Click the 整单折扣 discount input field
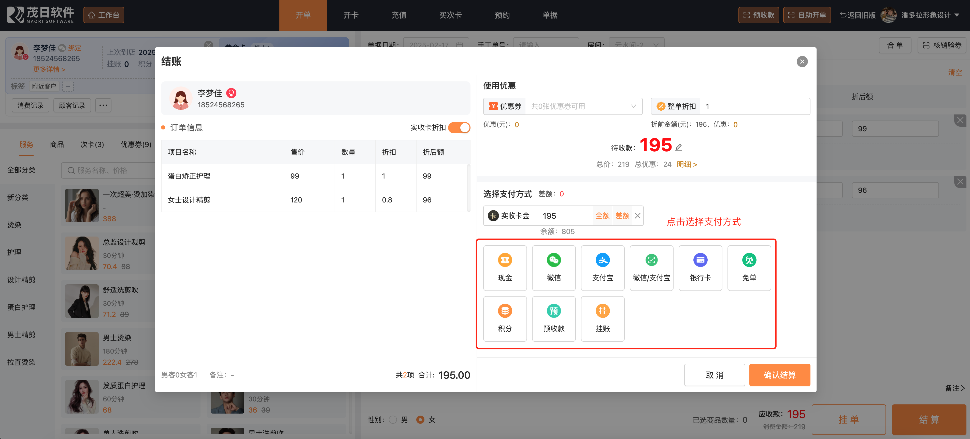The width and height of the screenshot is (970, 439). (755, 106)
